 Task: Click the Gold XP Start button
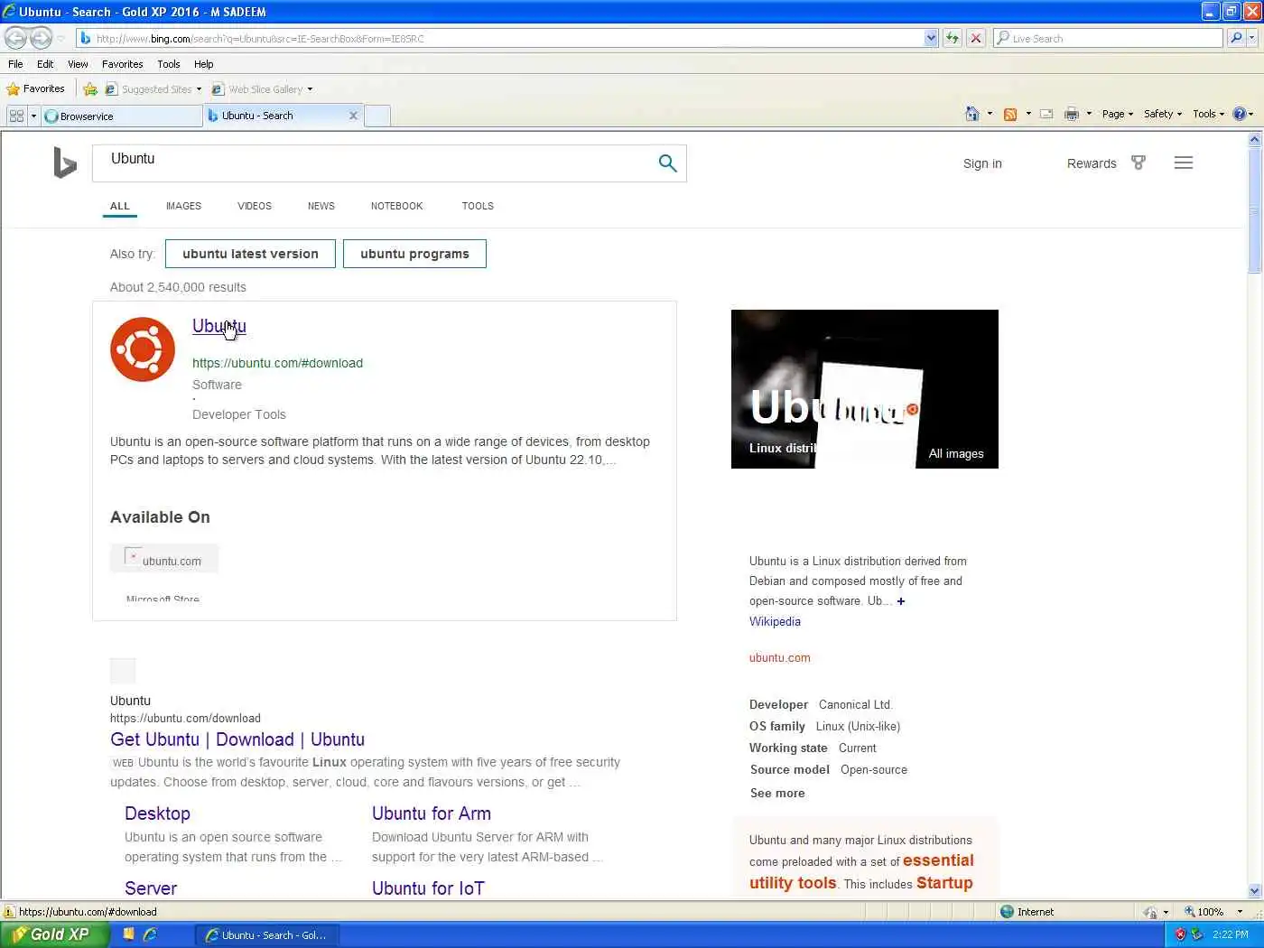(x=53, y=934)
